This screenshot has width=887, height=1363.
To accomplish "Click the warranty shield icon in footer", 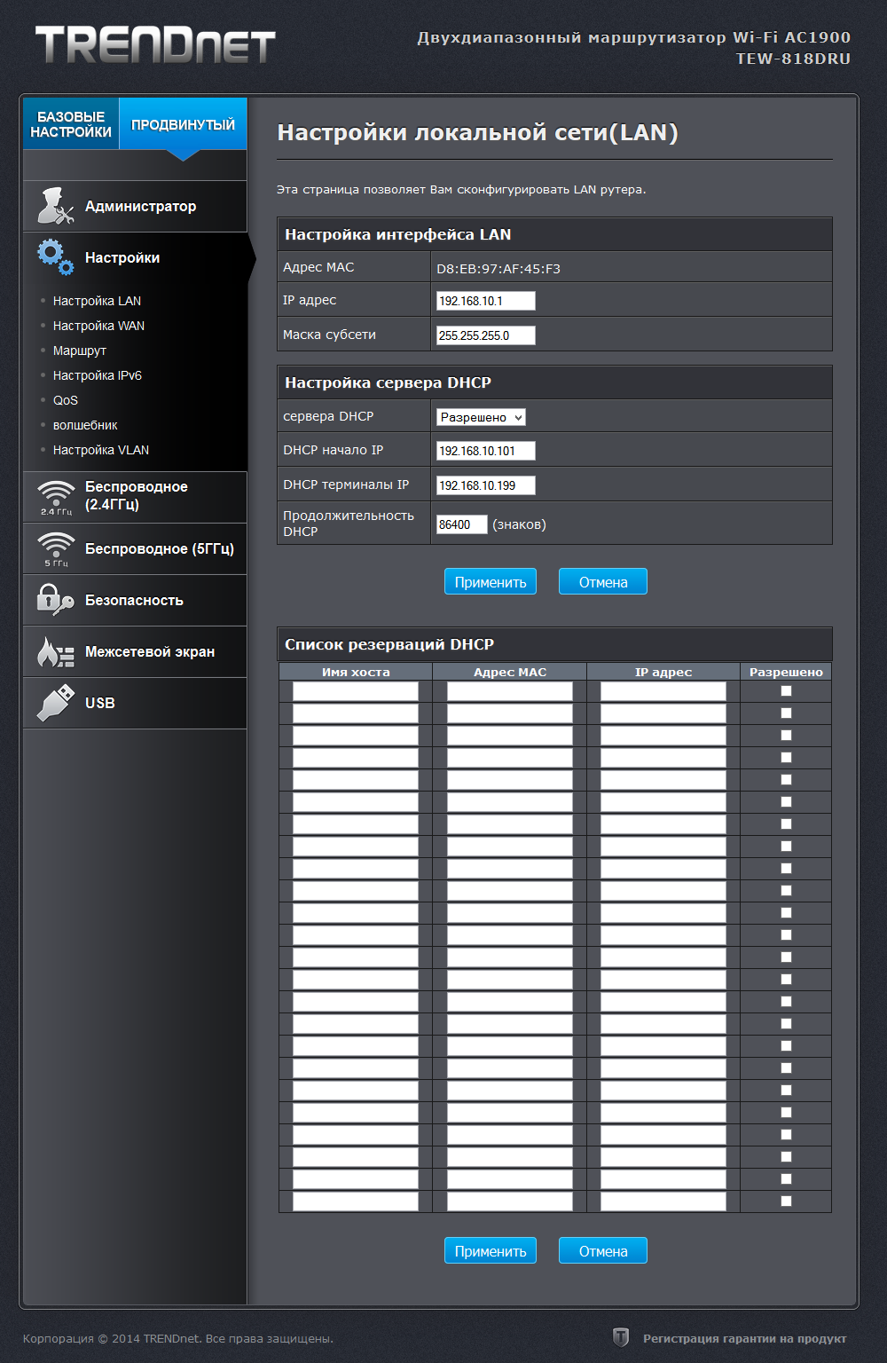I will [621, 1337].
